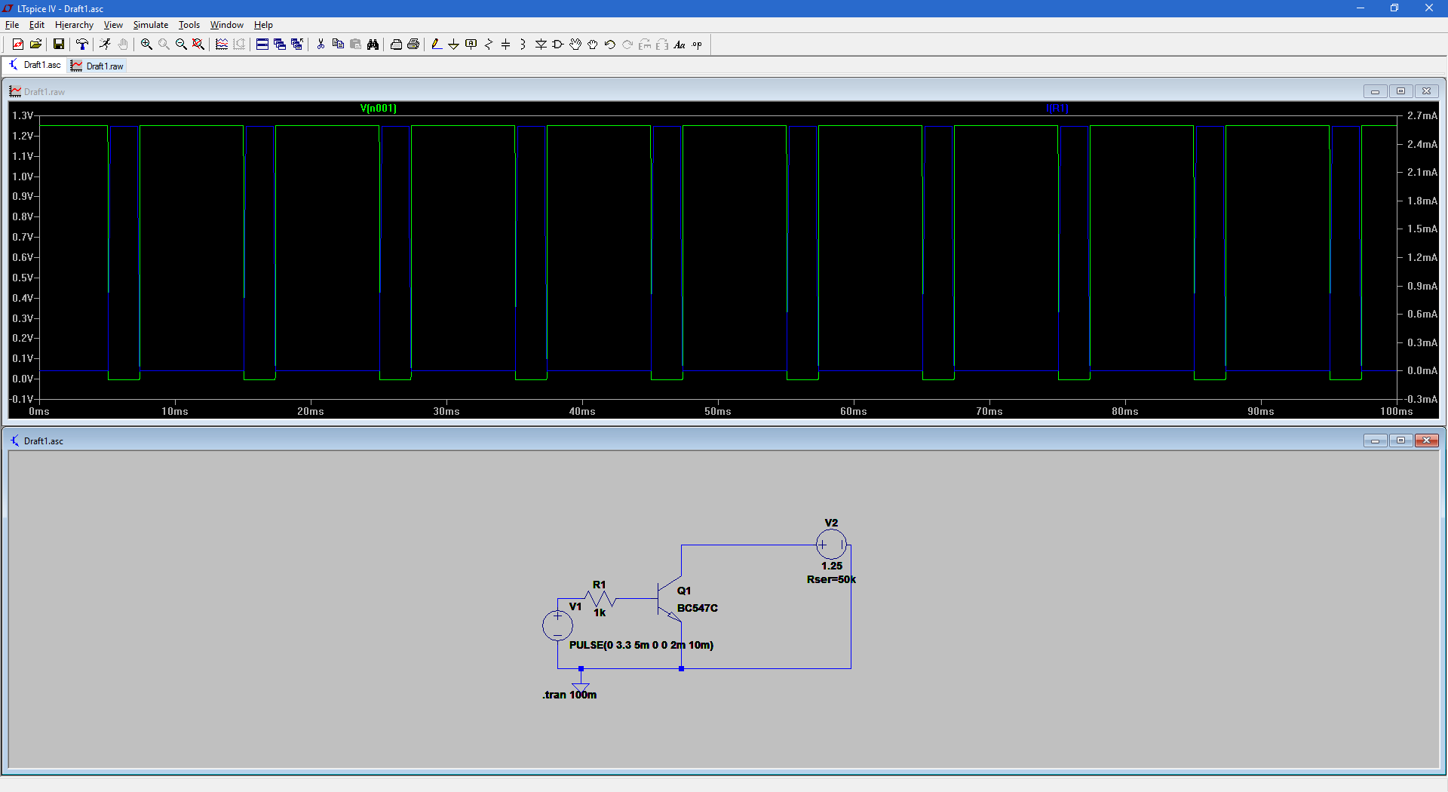Select the Drag hand tool
This screenshot has height=792, width=1448.
click(x=593, y=45)
